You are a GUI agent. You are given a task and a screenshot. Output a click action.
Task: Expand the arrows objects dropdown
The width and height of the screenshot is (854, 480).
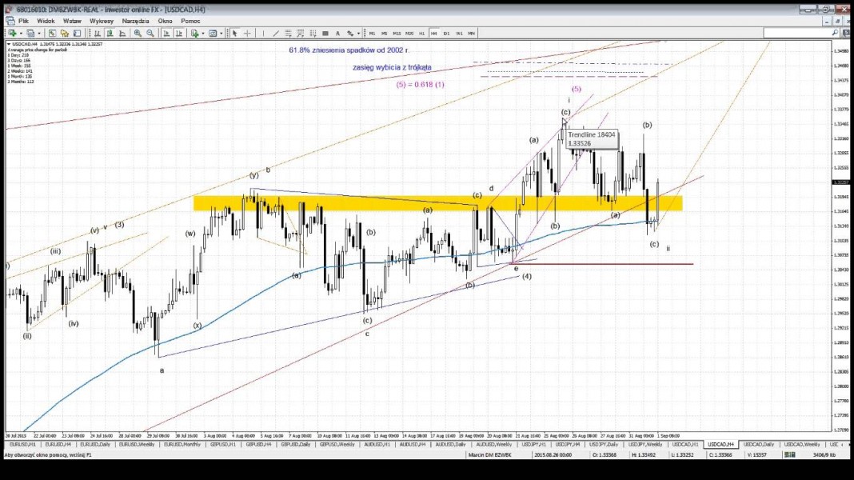pyautogui.click(x=357, y=34)
